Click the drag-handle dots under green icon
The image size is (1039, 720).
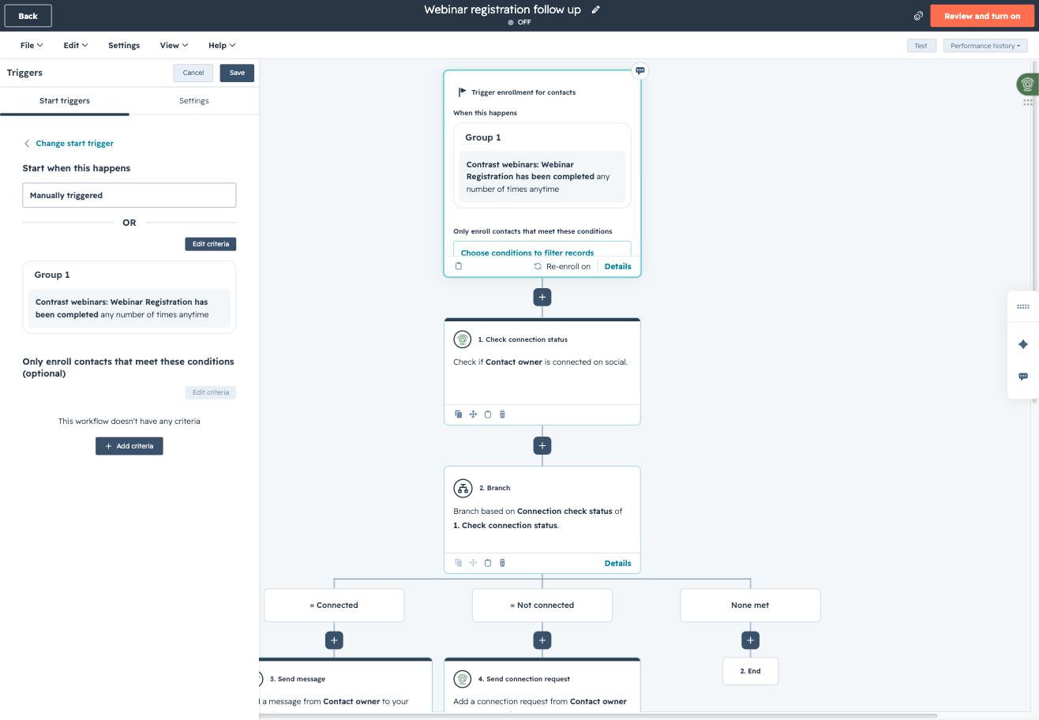pos(1028,102)
